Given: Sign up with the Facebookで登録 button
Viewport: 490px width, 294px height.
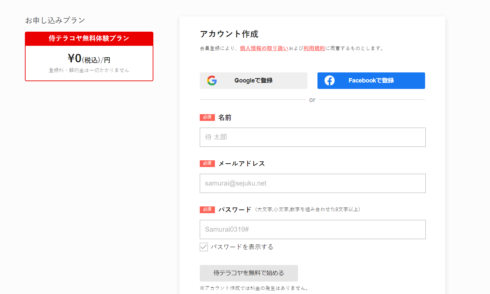Looking at the screenshot, I should [x=371, y=80].
